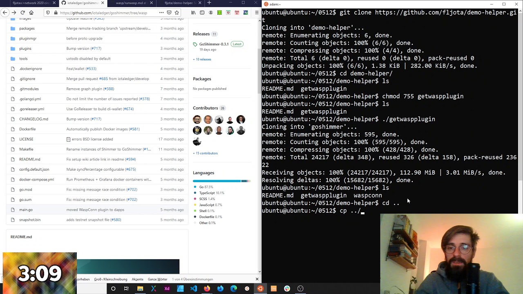Open go.mod file
This screenshot has height=294, width=523.
(25, 189)
